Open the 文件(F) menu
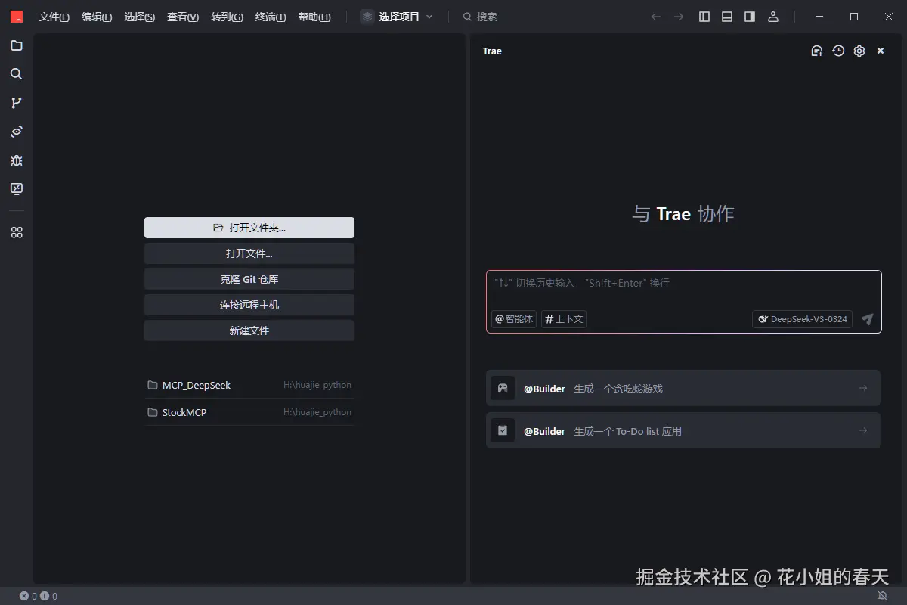The image size is (907, 605). click(54, 17)
